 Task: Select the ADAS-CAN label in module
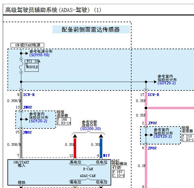88,176
